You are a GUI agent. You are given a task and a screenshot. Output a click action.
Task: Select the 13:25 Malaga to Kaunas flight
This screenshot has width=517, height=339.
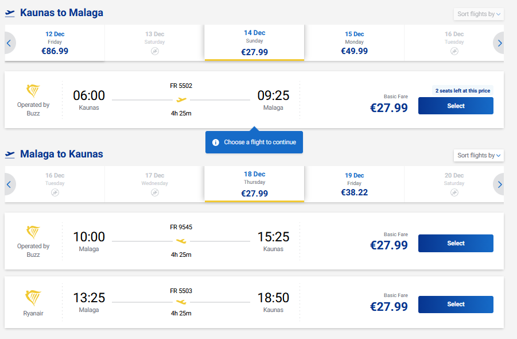tap(456, 305)
